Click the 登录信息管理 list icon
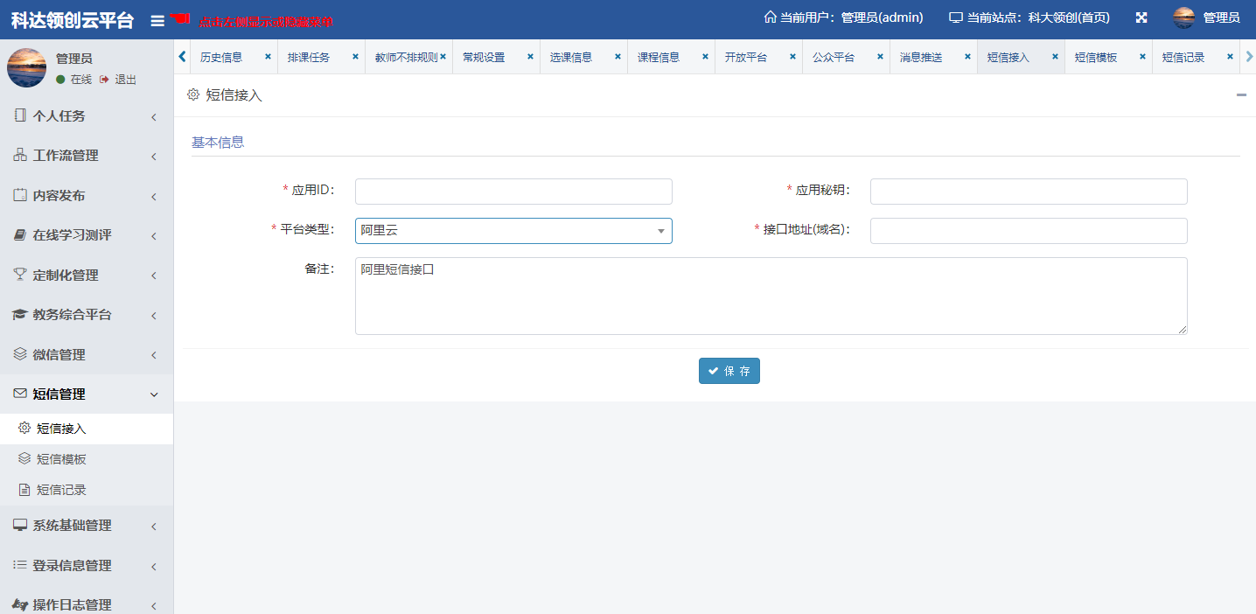Image resolution: width=1256 pixels, height=614 pixels. coord(20,565)
